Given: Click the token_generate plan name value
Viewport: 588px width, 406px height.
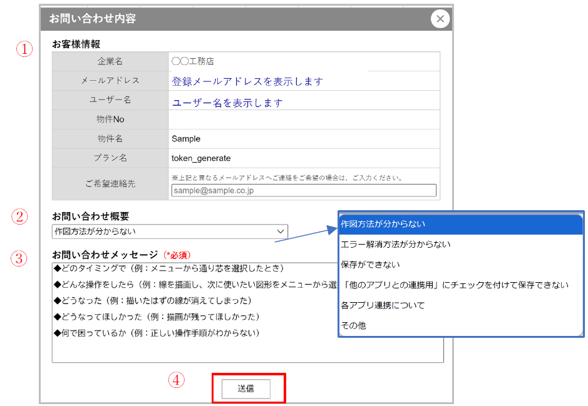Looking at the screenshot, I should pos(201,158).
